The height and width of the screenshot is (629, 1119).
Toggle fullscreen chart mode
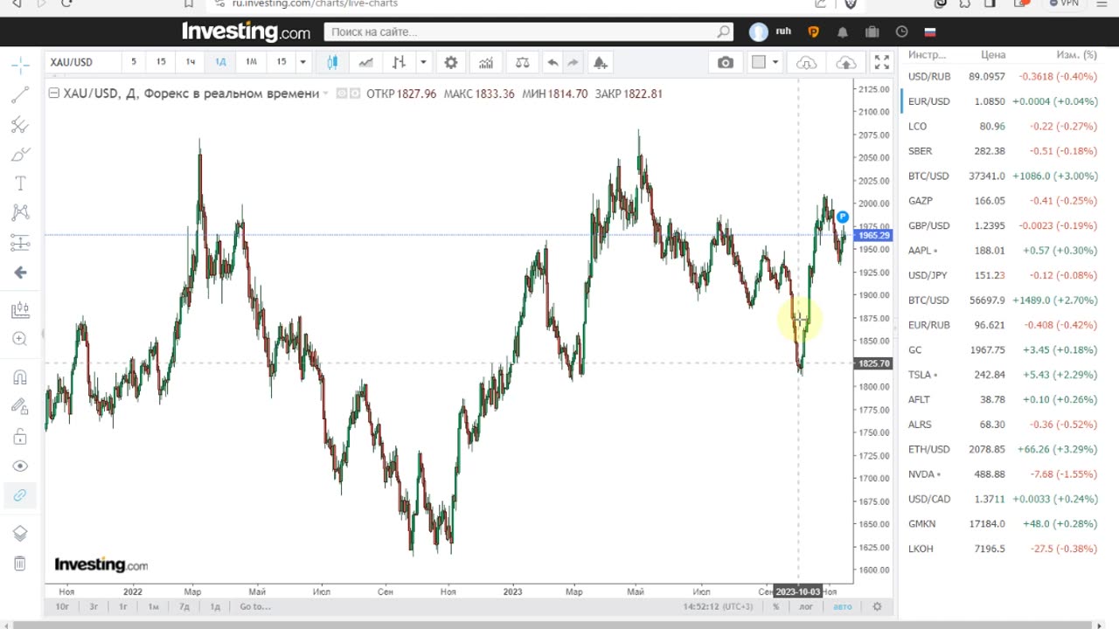click(882, 62)
